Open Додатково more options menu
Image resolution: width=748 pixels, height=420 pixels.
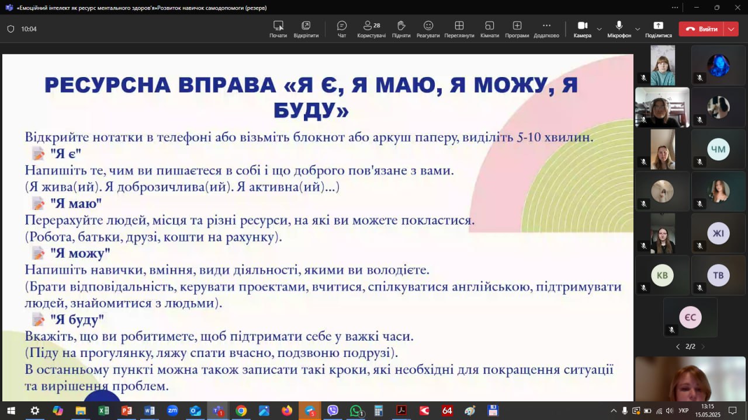coord(546,29)
